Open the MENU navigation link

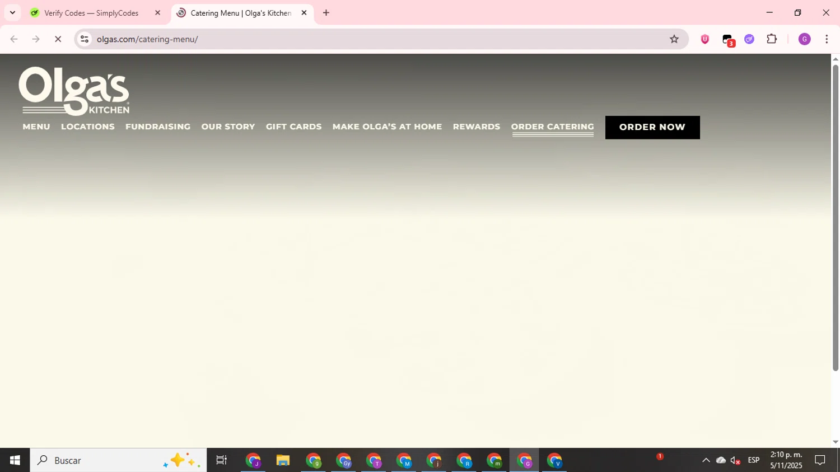coord(36,127)
